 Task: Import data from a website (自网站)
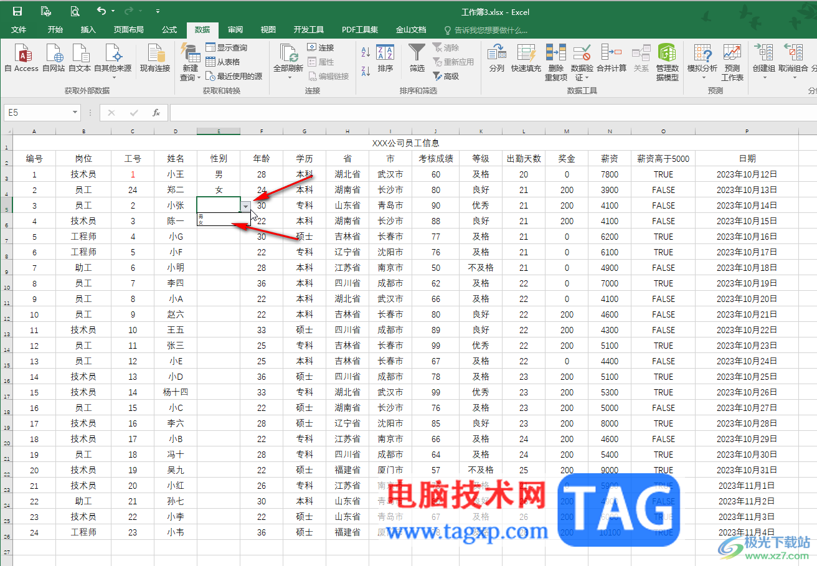click(54, 58)
